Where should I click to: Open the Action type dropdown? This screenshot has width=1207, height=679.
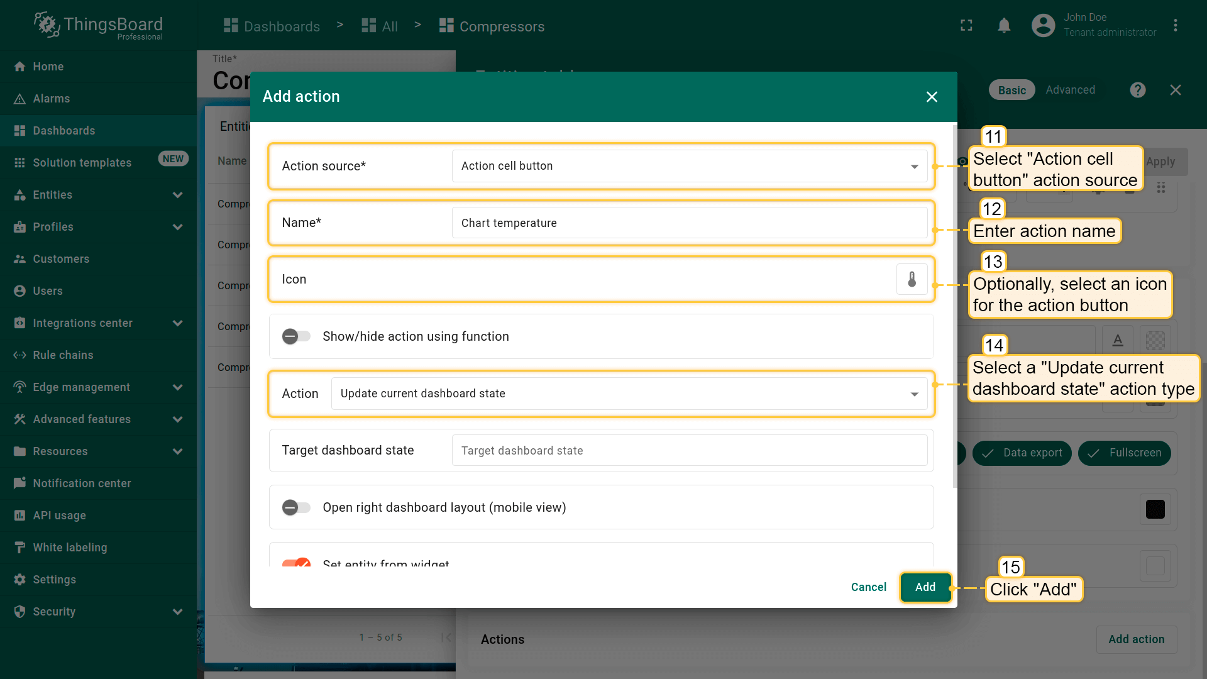coord(629,394)
